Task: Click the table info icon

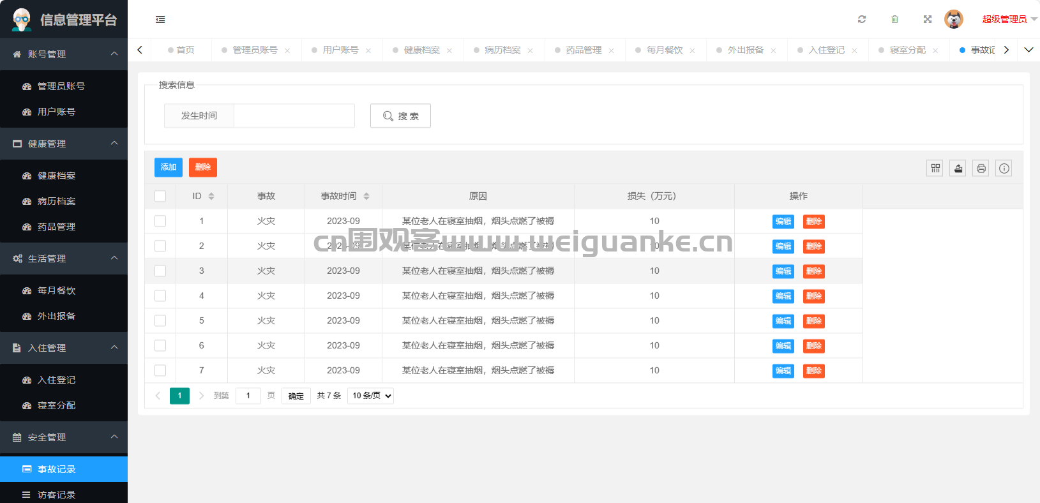Action: coord(1004,168)
